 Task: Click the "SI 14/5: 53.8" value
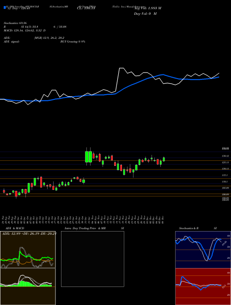[x=30, y=27]
